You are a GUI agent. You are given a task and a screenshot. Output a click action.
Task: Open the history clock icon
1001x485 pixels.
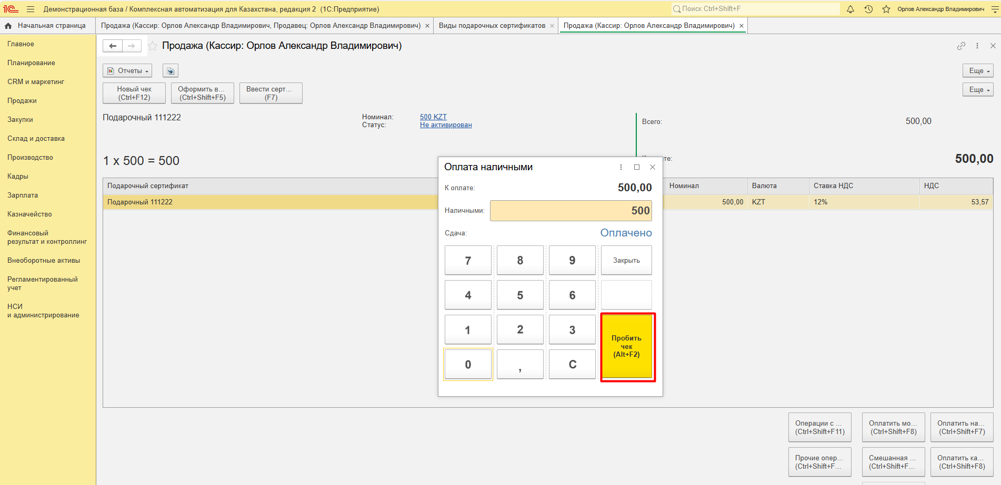coord(868,9)
